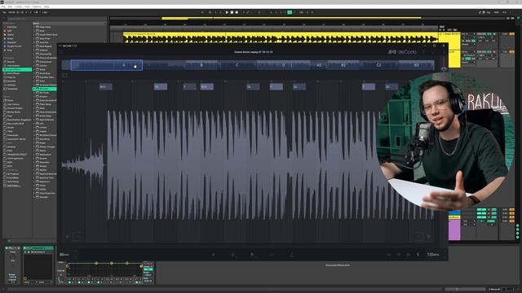The width and height of the screenshot is (522, 293).
Task: Open the File menu
Action: pyautogui.click(x=3, y=7)
